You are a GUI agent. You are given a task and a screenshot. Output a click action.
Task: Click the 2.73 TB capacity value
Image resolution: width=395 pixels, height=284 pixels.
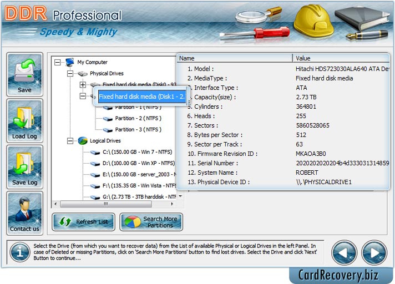pyautogui.click(x=306, y=97)
